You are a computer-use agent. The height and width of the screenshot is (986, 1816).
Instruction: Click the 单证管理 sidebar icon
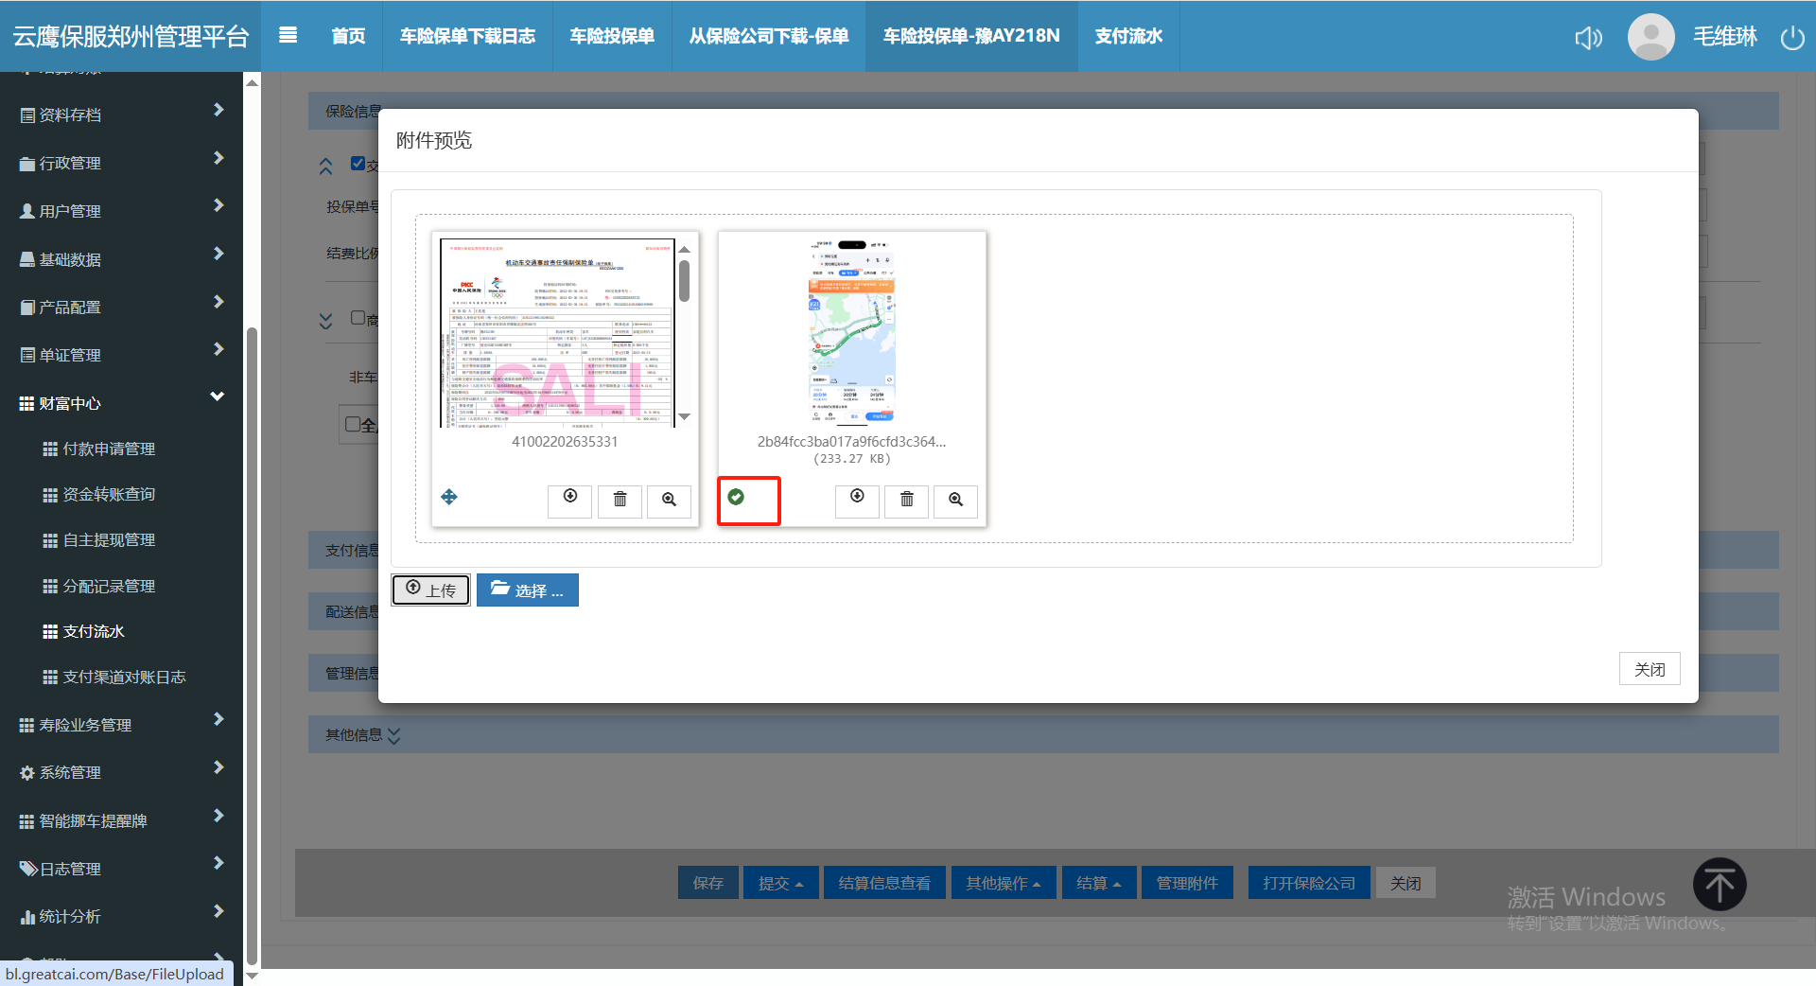(27, 356)
